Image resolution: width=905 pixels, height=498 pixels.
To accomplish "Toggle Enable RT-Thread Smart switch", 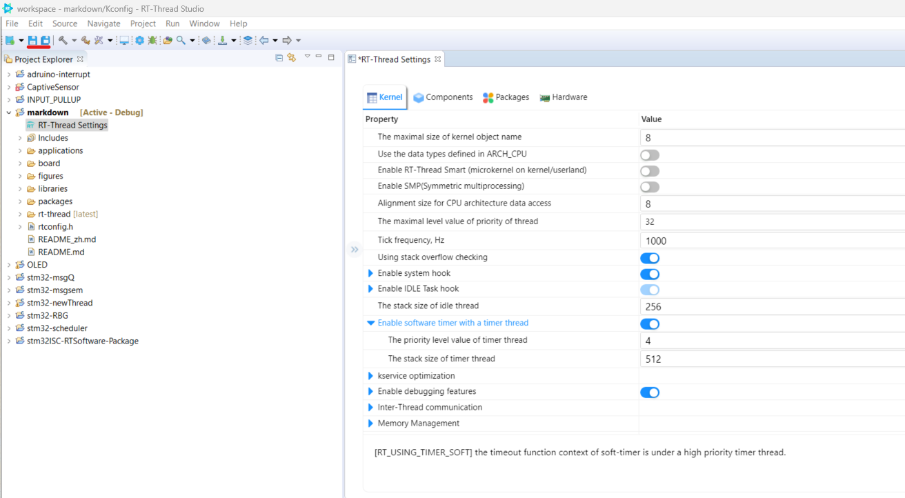I will [650, 170].
